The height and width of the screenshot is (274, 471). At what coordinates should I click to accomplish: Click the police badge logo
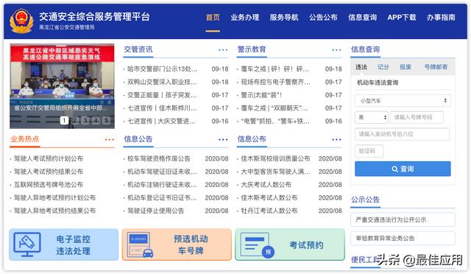pyautogui.click(x=21, y=21)
